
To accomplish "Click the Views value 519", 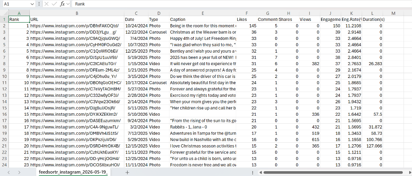I will tap(309, 133).
